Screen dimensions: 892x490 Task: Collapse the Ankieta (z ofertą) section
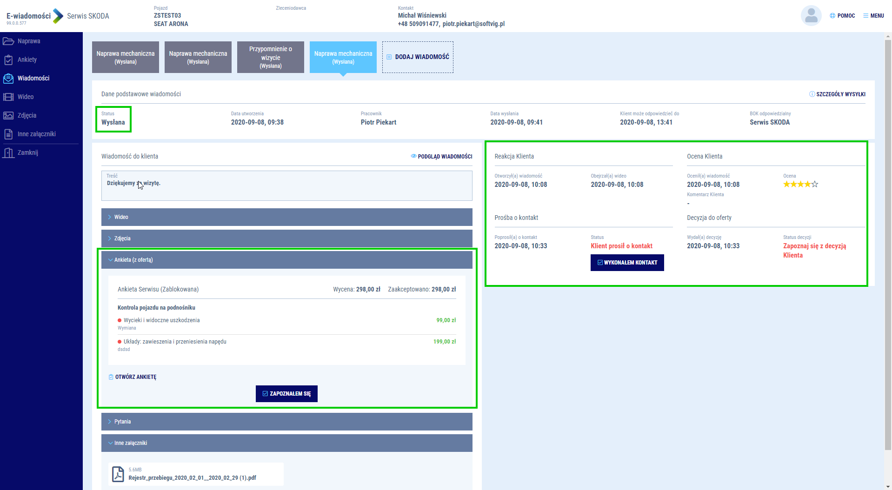(286, 260)
